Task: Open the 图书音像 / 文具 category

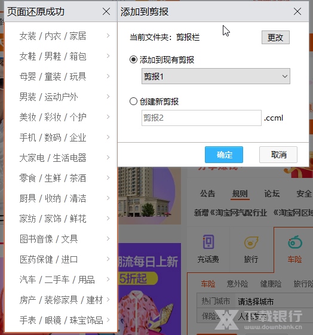Action: pyautogui.click(x=49, y=239)
